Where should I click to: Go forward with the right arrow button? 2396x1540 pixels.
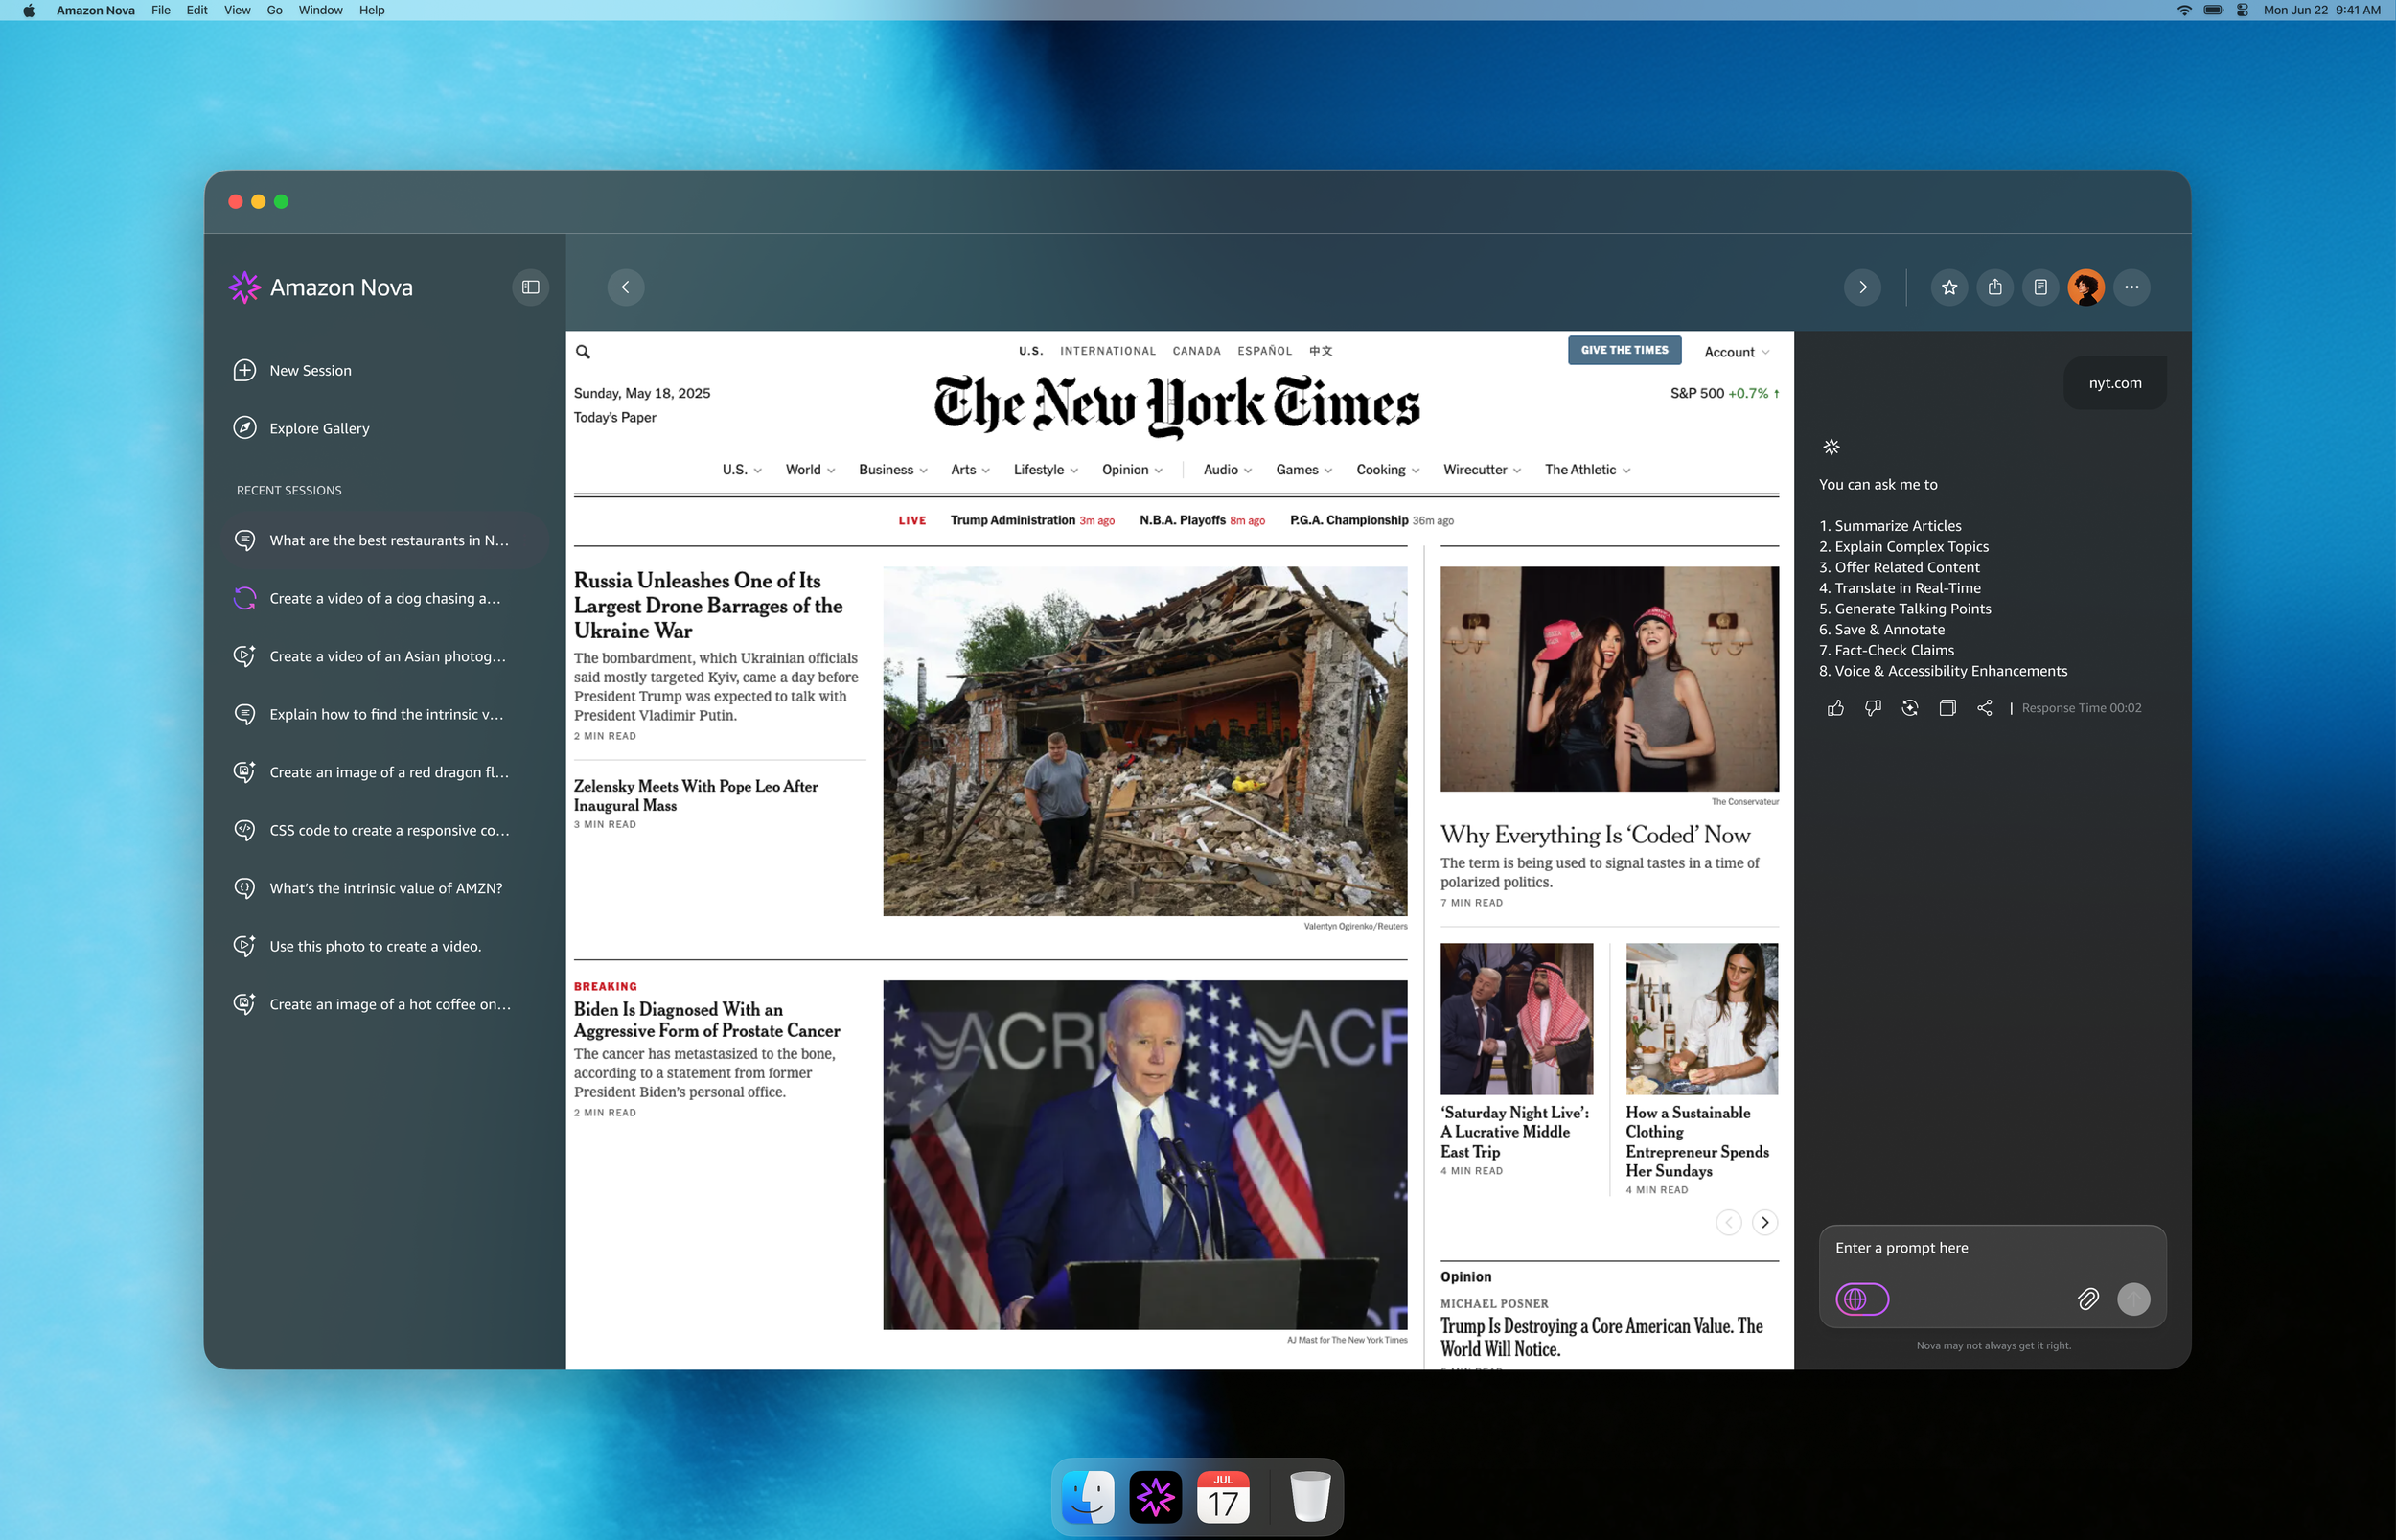[x=1862, y=287]
